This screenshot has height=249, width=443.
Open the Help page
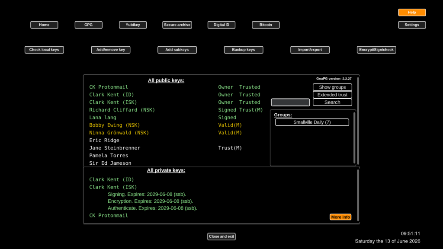(x=412, y=13)
